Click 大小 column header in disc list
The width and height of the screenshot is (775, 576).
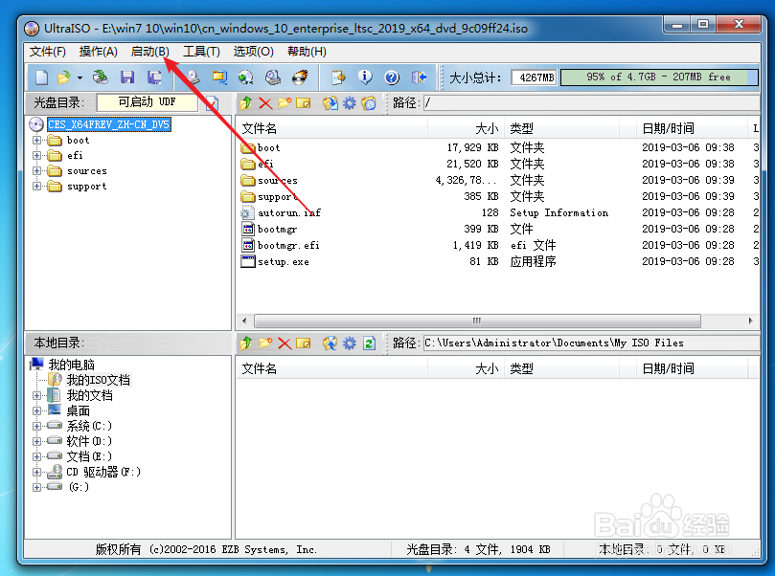(466, 129)
